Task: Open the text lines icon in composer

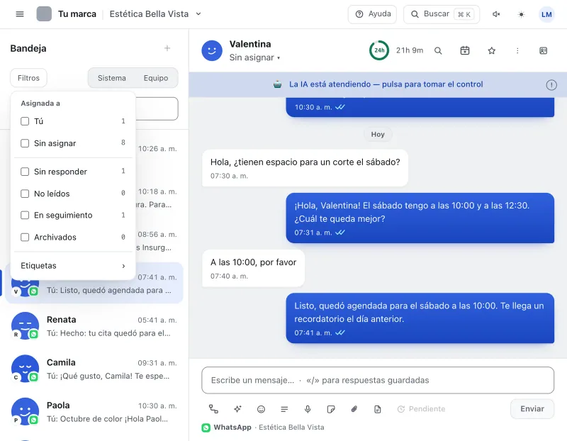Action: coord(284,409)
